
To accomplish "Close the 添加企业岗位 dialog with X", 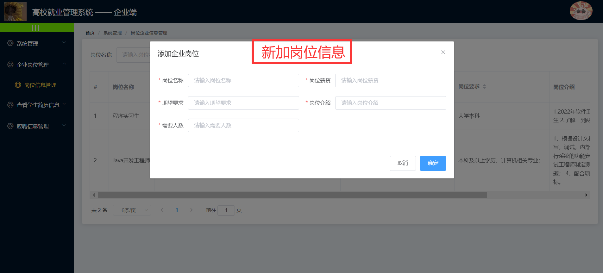I will (x=443, y=52).
